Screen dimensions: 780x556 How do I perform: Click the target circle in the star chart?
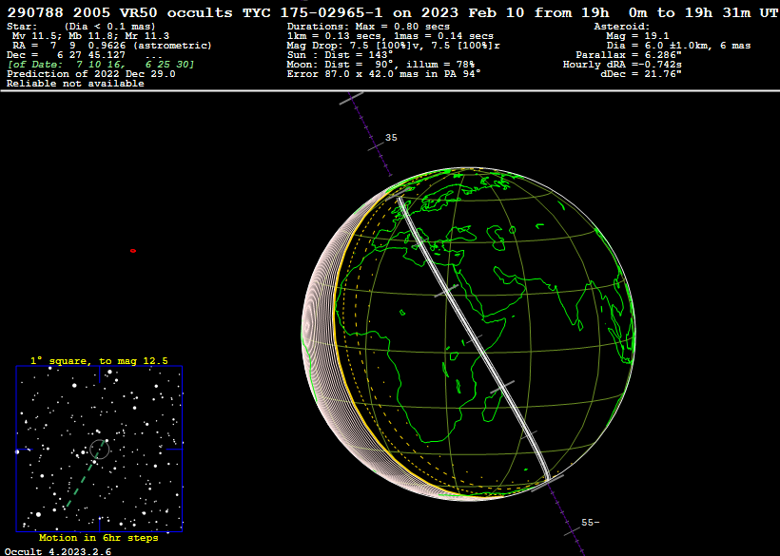100,450
